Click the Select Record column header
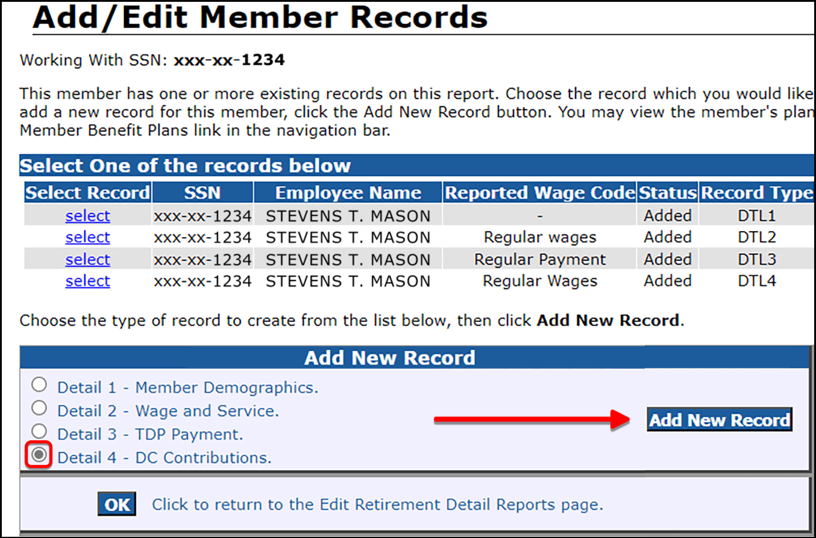 click(87, 192)
